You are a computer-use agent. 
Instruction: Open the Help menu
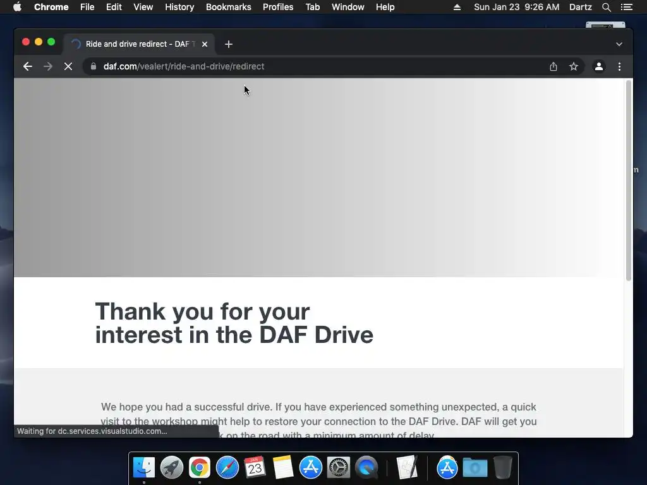coord(385,7)
